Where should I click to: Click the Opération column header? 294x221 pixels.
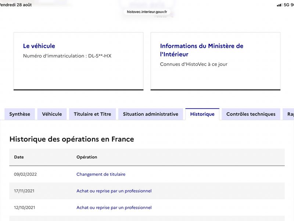point(87,157)
